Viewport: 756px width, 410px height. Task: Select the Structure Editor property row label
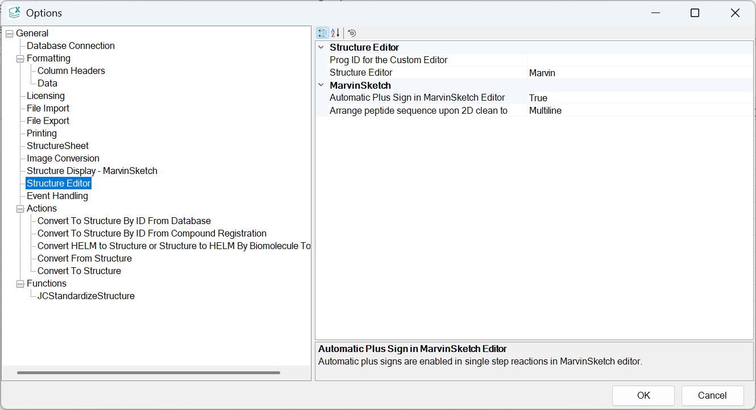361,73
